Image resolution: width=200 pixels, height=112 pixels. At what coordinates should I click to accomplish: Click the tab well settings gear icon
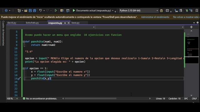(x=197, y=23)
